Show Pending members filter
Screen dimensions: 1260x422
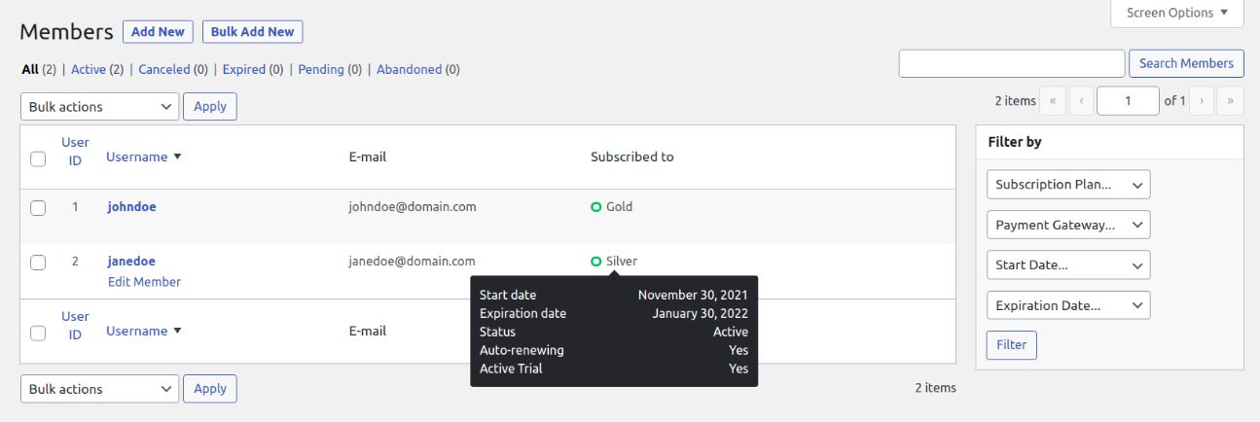(x=321, y=70)
